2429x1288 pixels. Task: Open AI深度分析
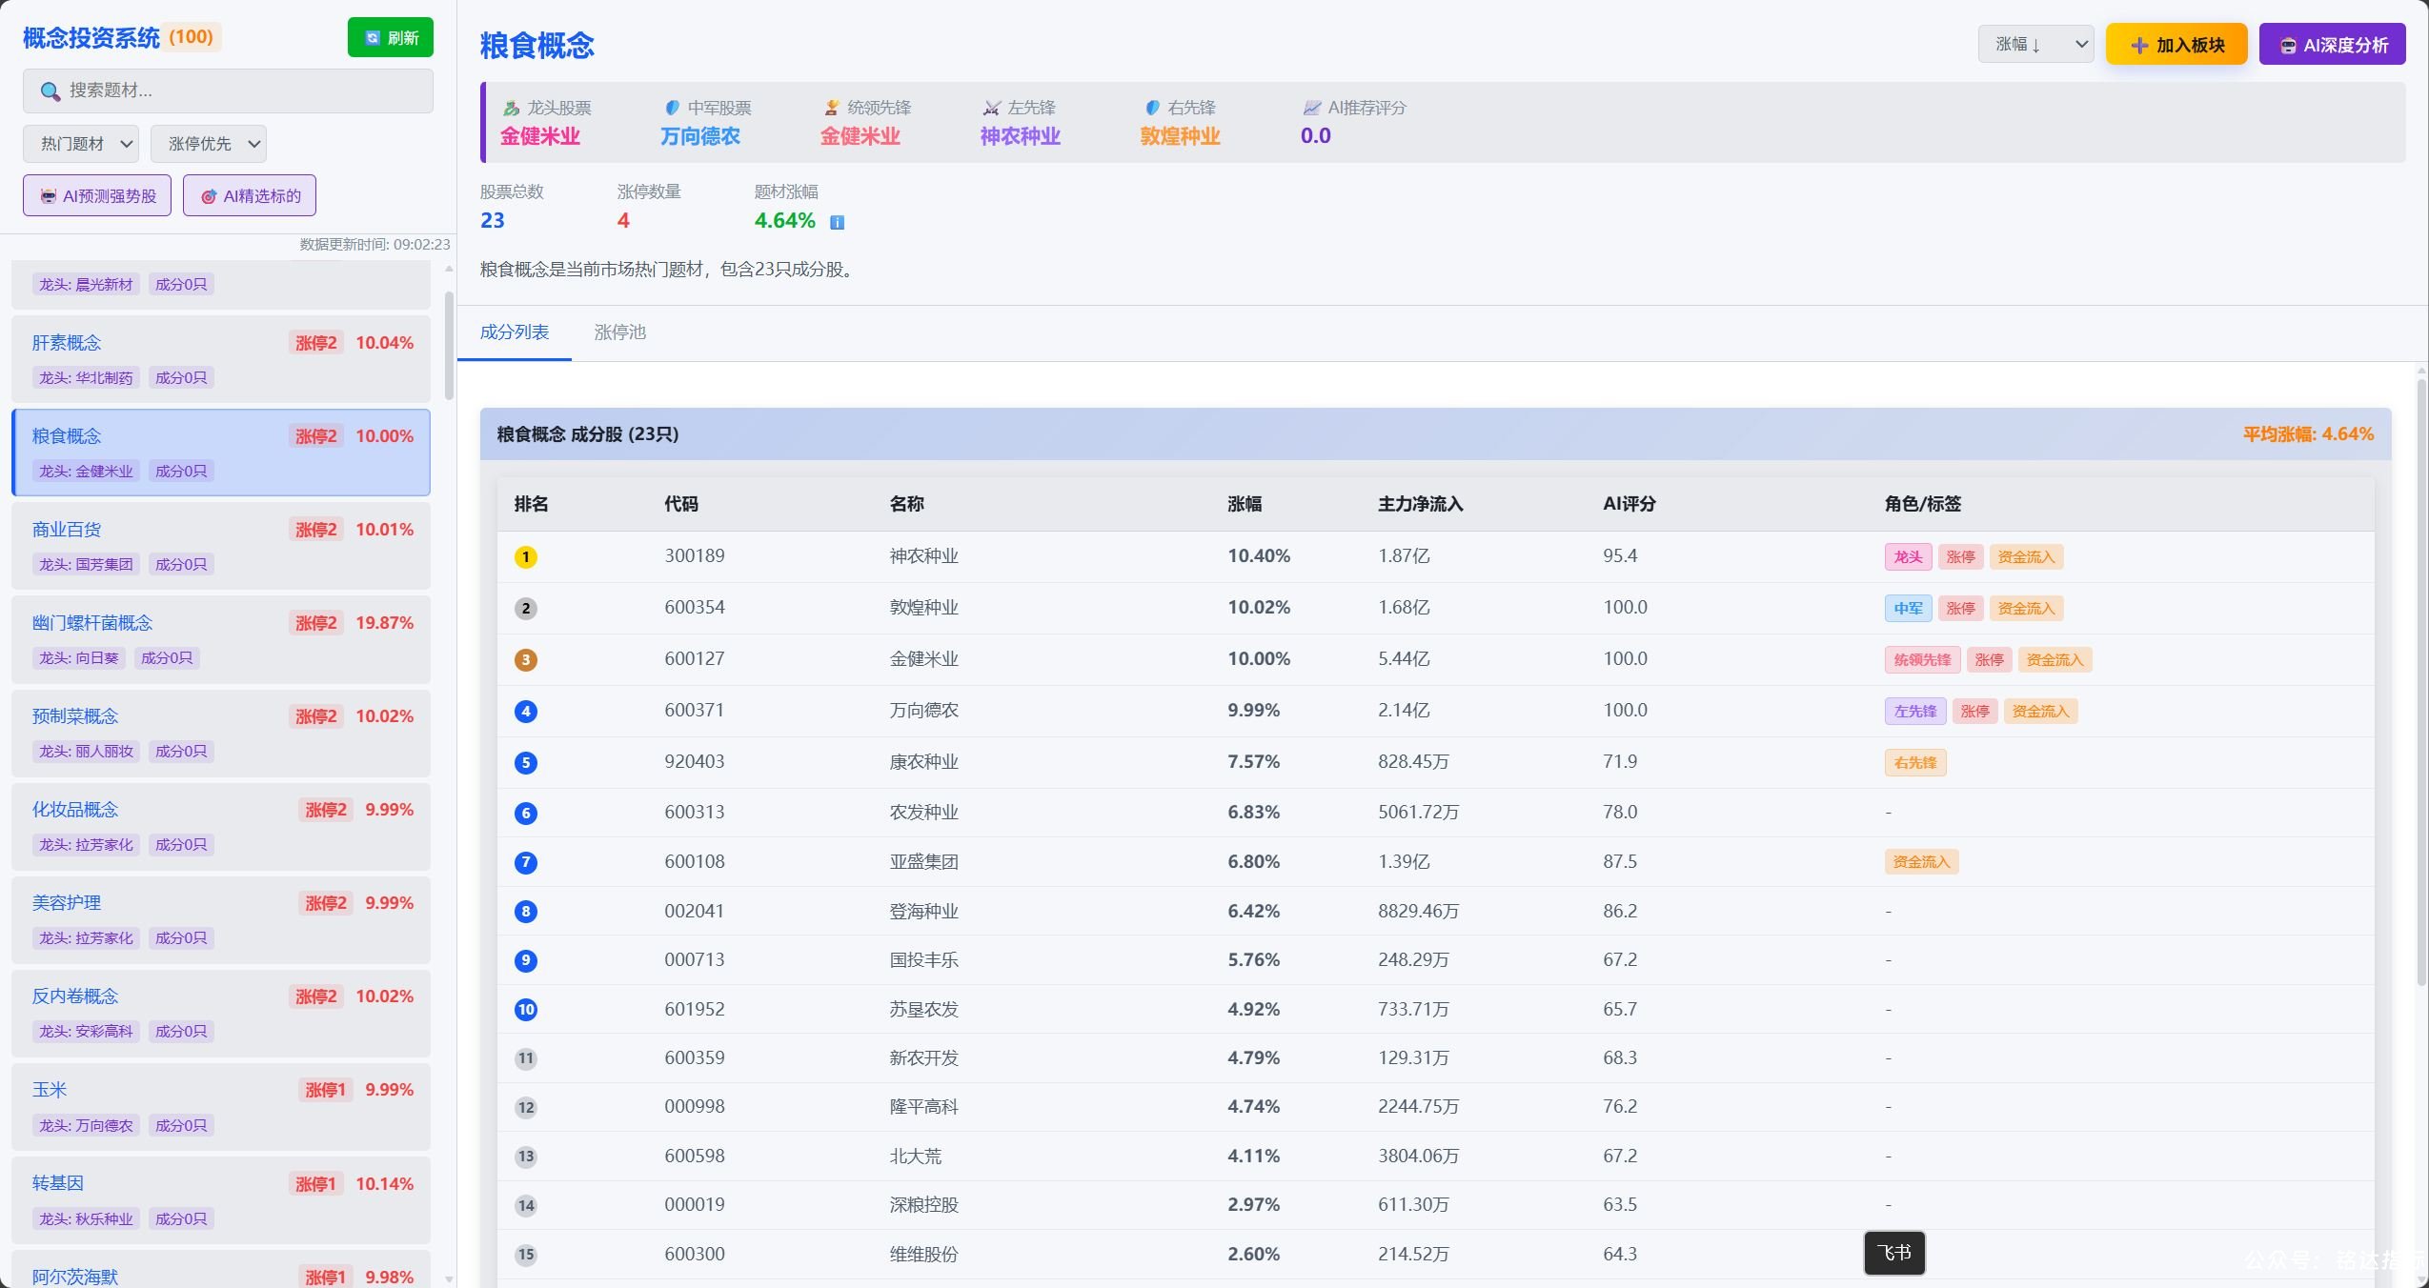tap(2332, 45)
